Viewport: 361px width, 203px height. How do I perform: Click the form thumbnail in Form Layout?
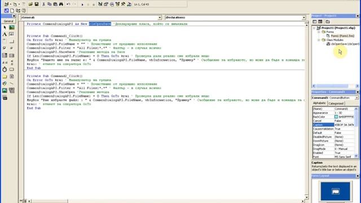336,191
